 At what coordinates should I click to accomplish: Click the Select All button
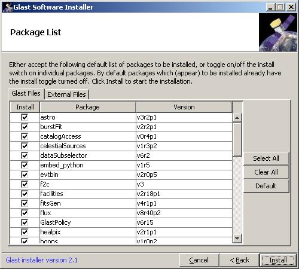pyautogui.click(x=266, y=158)
